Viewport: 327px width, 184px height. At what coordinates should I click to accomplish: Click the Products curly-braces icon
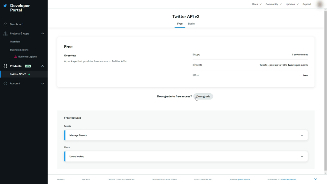click(x=5, y=66)
